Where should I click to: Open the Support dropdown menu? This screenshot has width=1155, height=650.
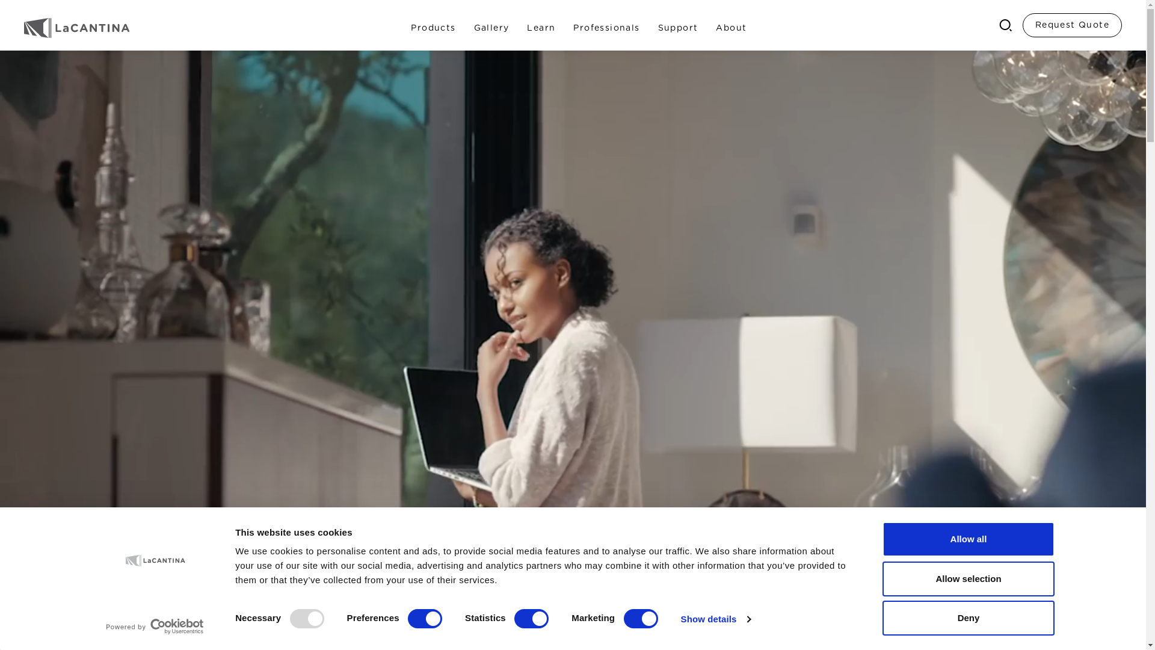coord(678,28)
